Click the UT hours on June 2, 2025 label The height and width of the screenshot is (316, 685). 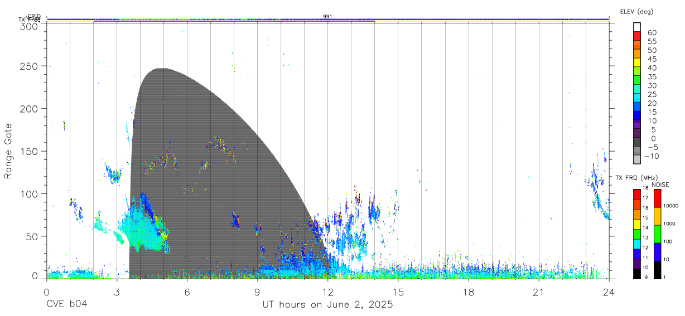point(328,304)
